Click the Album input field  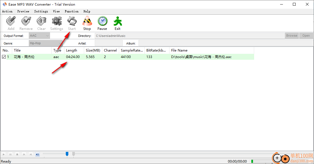coord(226,43)
